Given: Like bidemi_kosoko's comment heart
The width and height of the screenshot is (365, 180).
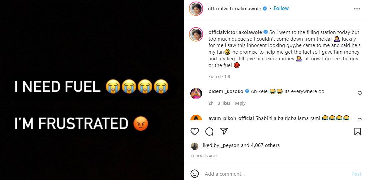Looking at the screenshot, I should point(360,93).
